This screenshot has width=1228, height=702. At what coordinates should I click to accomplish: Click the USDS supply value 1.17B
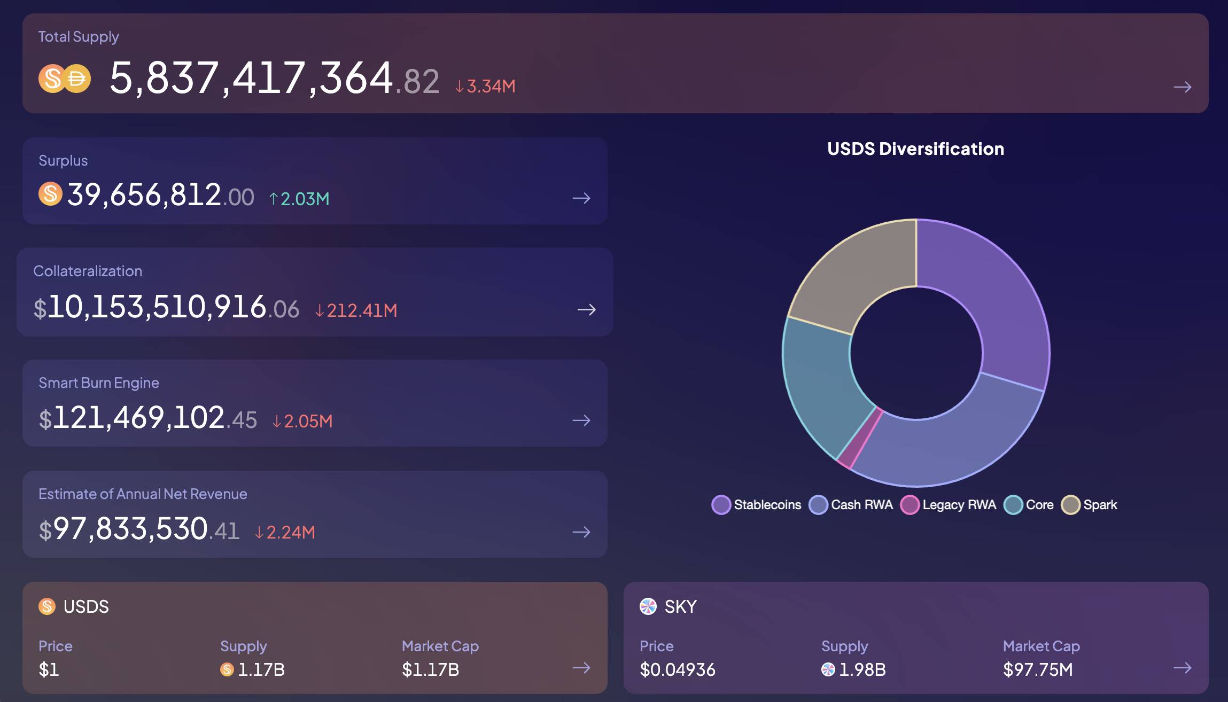pos(261,669)
